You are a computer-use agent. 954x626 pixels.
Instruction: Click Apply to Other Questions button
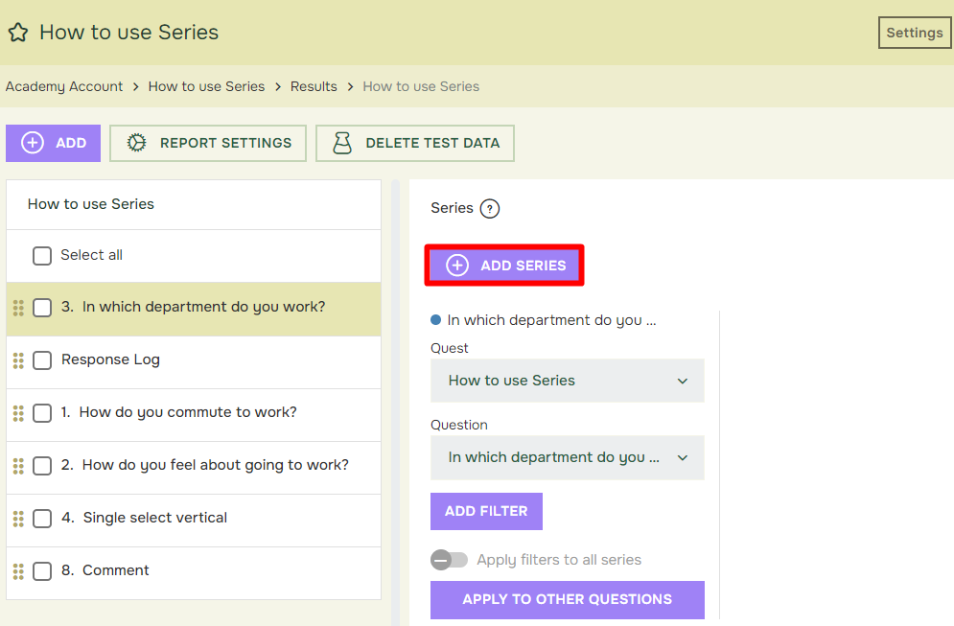(567, 600)
